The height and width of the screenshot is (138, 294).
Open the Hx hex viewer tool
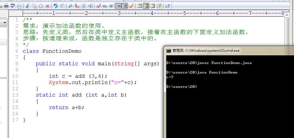point(105,6)
